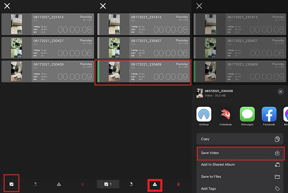288x193 pixels.
Task: Tap duration 00:00:09 in the left screen
Action: click(75, 77)
